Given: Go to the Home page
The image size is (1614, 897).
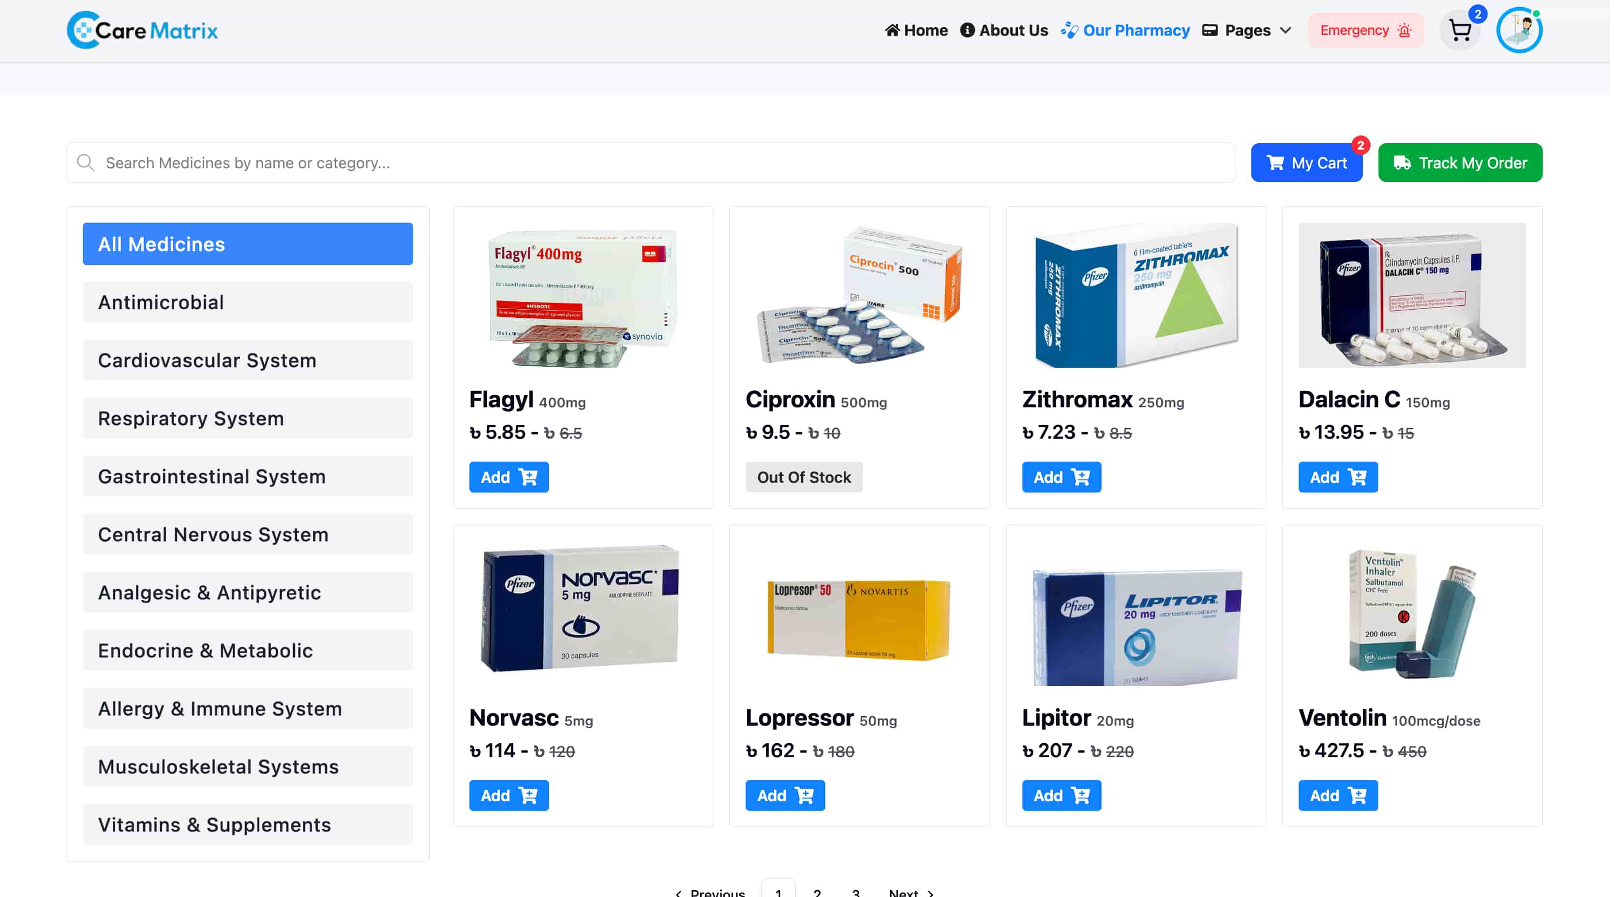Looking at the screenshot, I should [x=918, y=30].
